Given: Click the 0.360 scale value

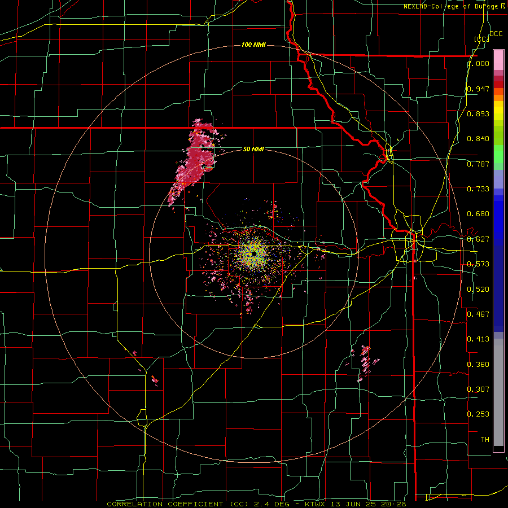Looking at the screenshot, I should pos(478,365).
